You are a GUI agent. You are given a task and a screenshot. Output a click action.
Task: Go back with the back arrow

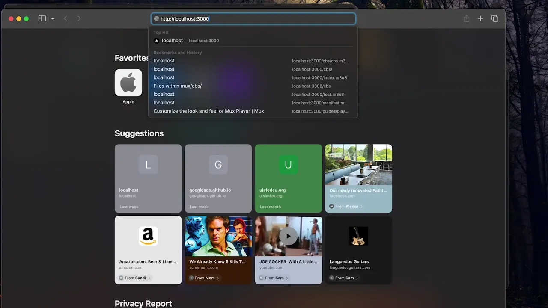coord(66,18)
